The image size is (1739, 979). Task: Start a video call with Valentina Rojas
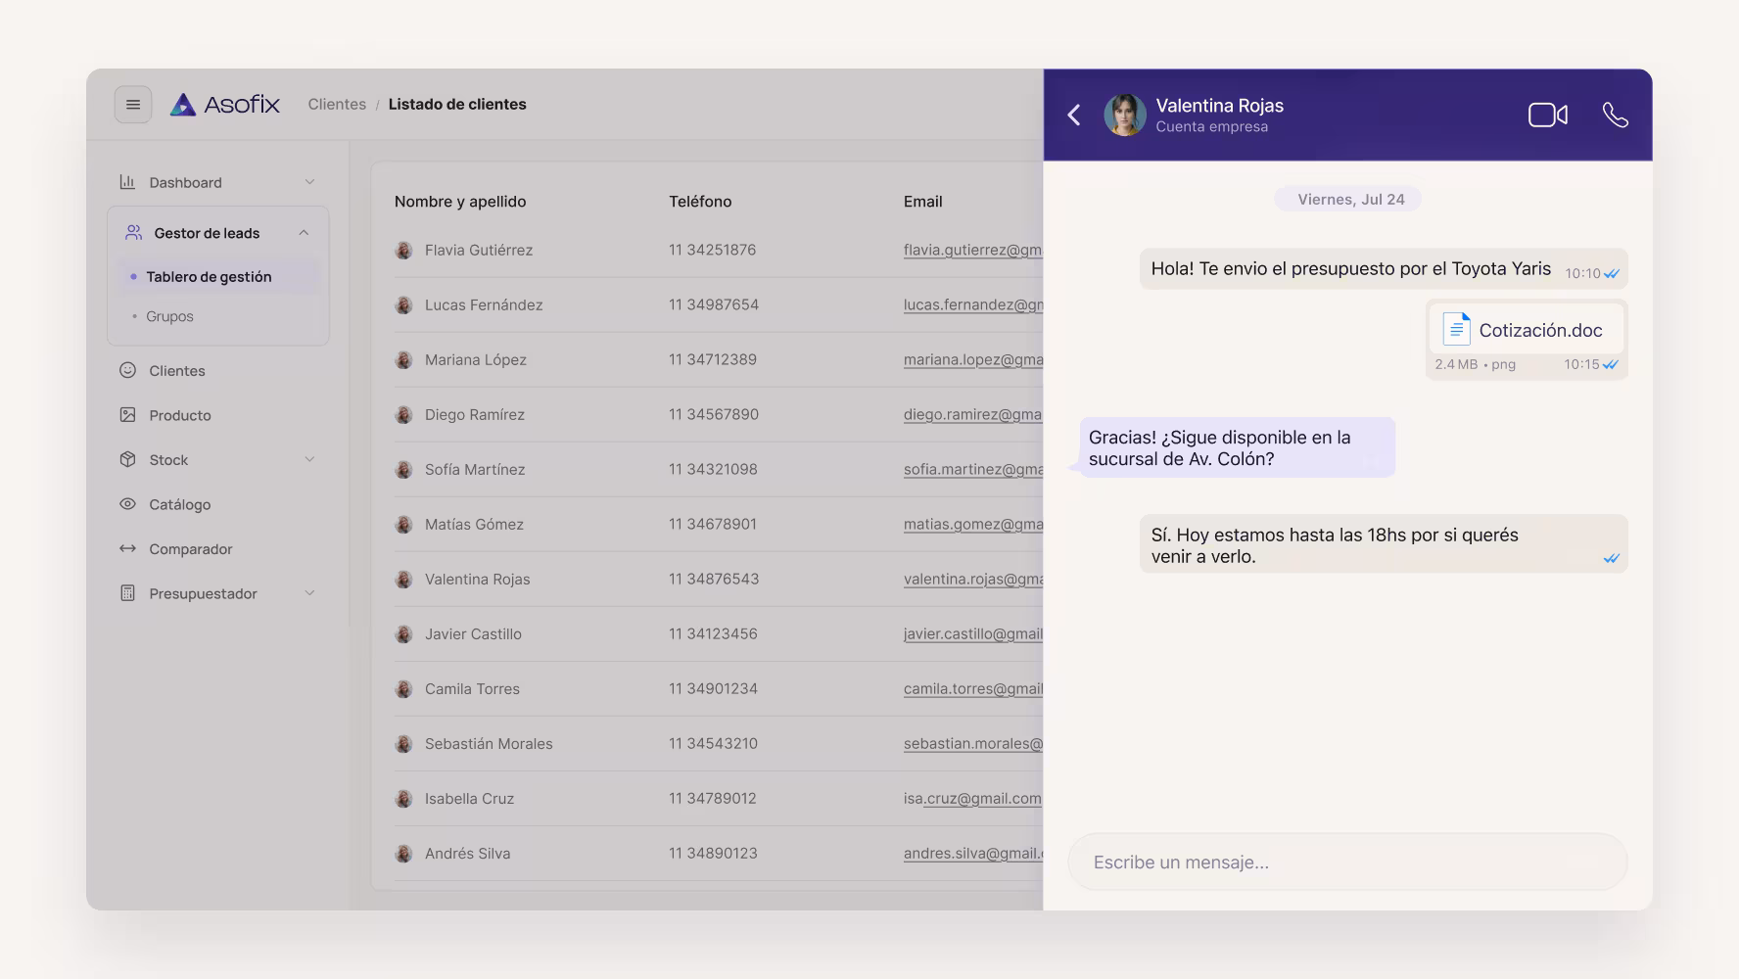coord(1547,116)
